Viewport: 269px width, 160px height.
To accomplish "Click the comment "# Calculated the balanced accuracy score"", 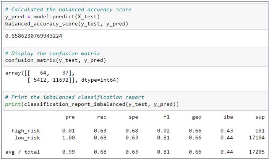I will tap(68, 10).
